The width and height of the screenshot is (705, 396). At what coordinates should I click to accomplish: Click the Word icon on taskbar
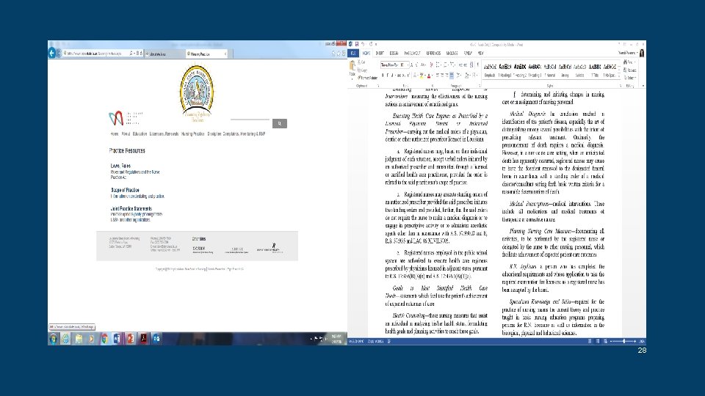117,339
